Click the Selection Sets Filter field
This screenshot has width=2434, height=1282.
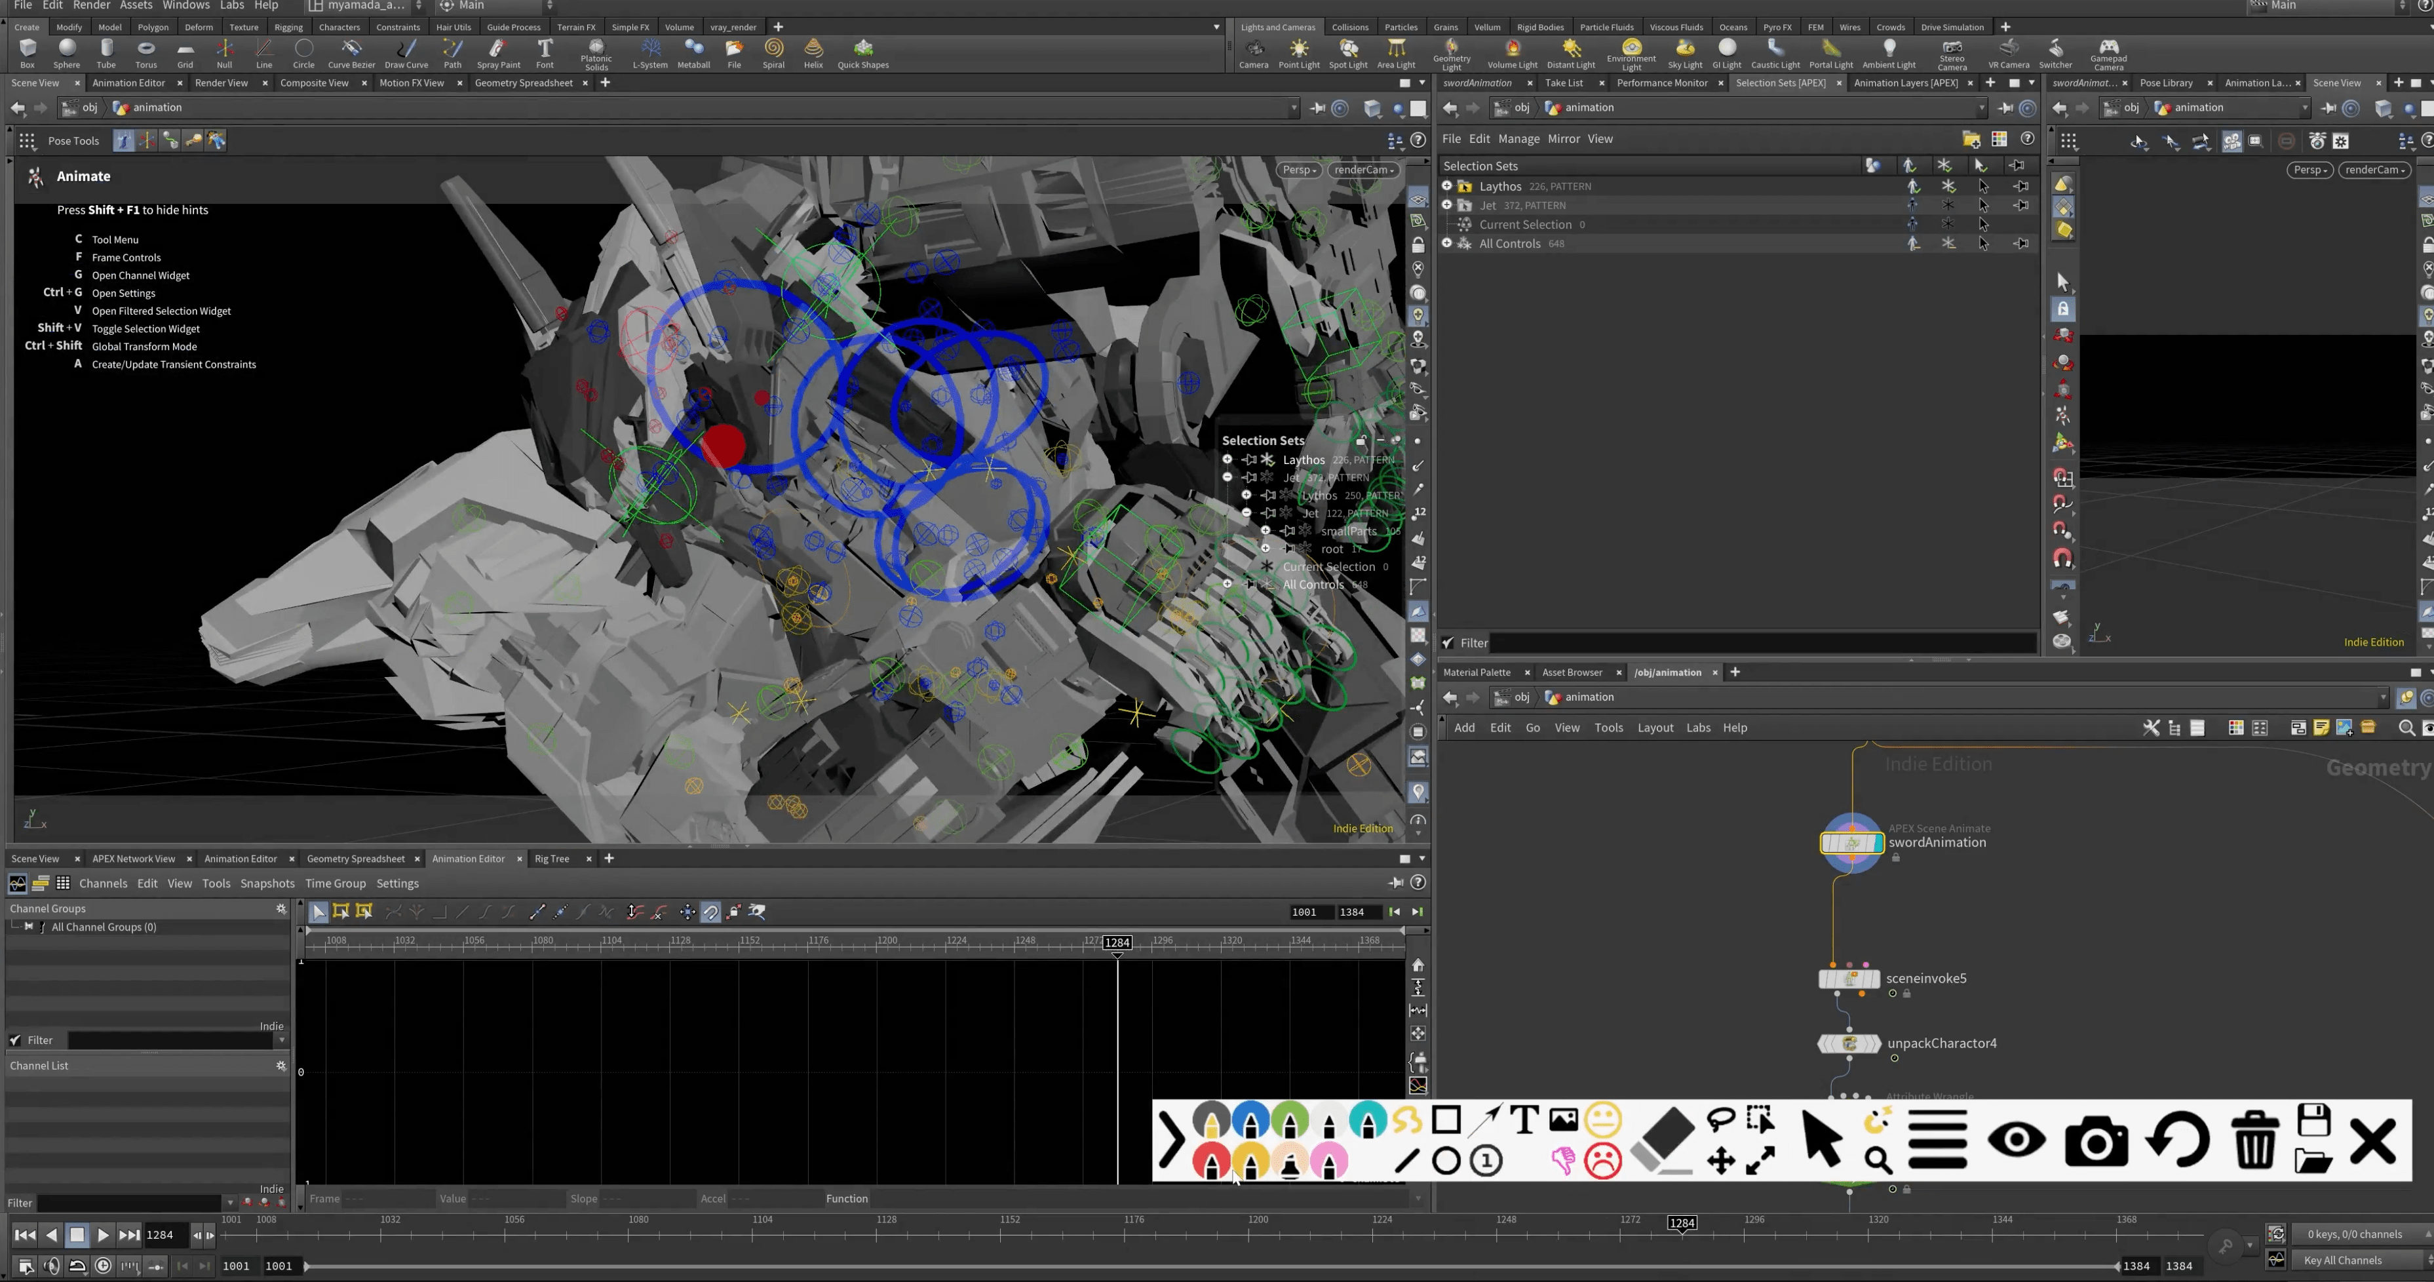click(x=1763, y=642)
